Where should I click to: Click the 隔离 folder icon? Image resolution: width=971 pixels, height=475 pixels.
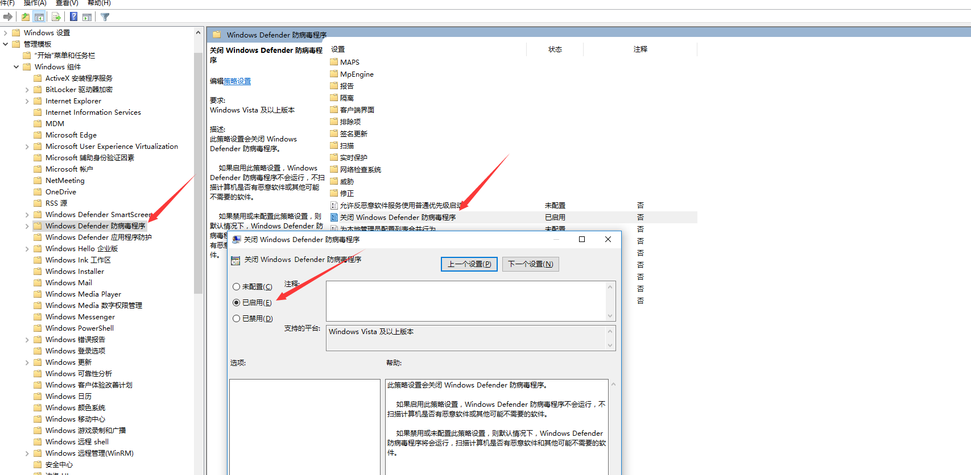[x=334, y=98]
